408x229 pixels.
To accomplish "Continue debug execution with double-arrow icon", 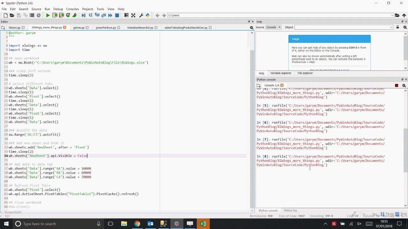I will point(110,15).
